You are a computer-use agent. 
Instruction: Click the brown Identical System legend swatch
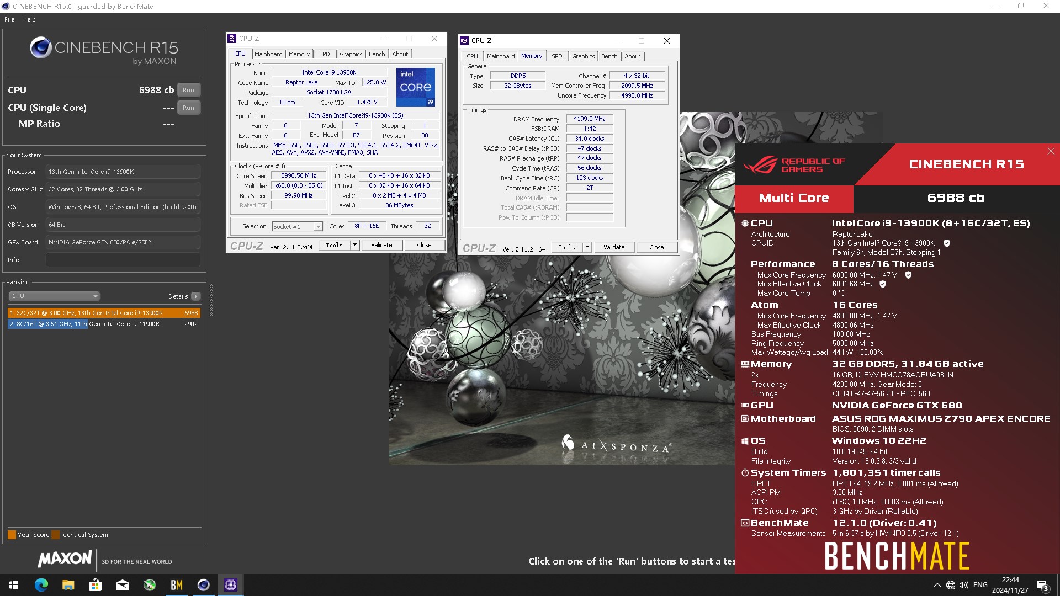click(55, 535)
